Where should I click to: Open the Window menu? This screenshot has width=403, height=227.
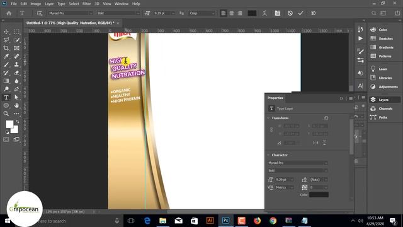(x=122, y=4)
